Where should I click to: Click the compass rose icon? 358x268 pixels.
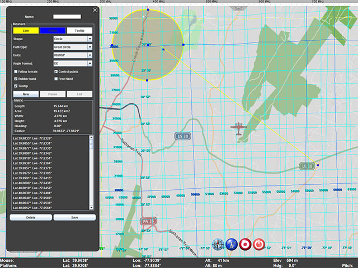point(218,245)
